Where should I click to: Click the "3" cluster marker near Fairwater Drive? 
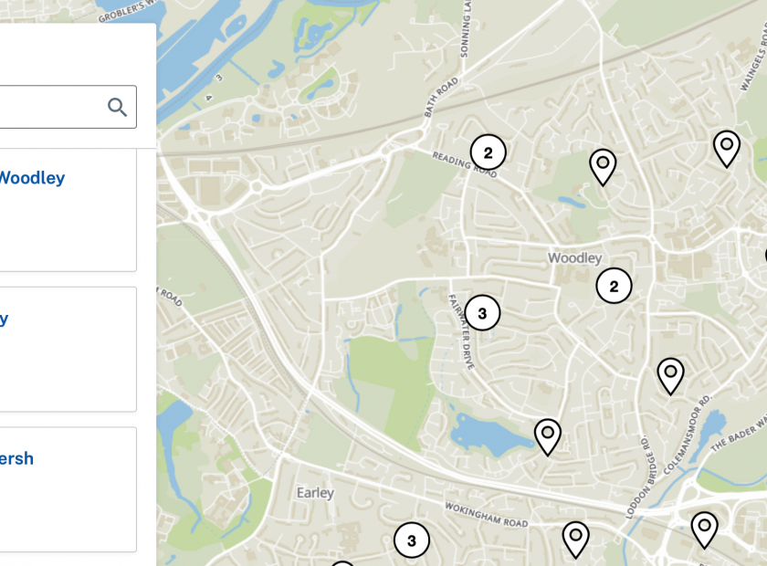coord(481,311)
